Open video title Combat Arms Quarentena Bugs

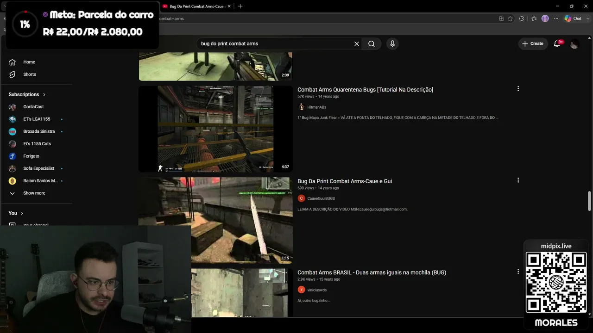coord(365,90)
